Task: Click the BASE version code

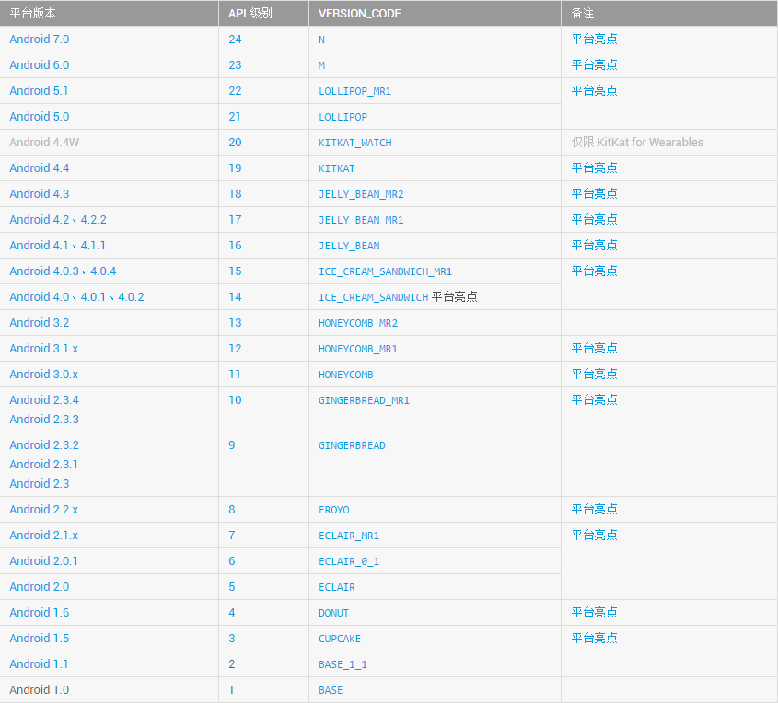Action: click(x=331, y=691)
